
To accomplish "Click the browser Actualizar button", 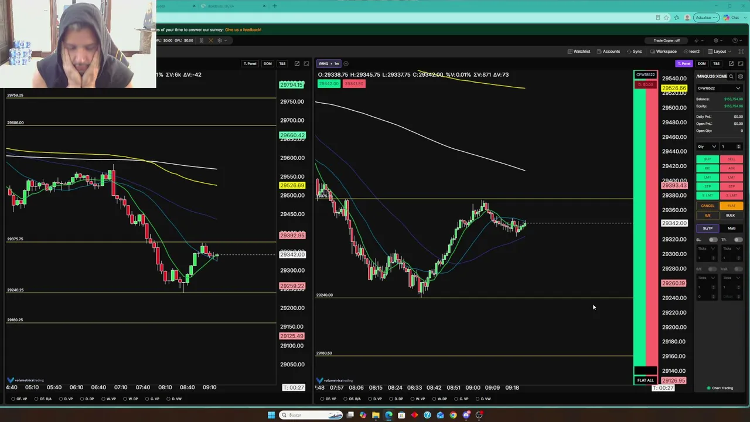I will click(x=705, y=18).
